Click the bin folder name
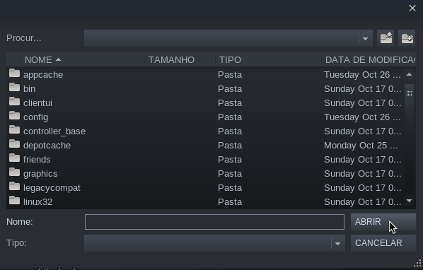The height and width of the screenshot is (270, 423). (30, 89)
